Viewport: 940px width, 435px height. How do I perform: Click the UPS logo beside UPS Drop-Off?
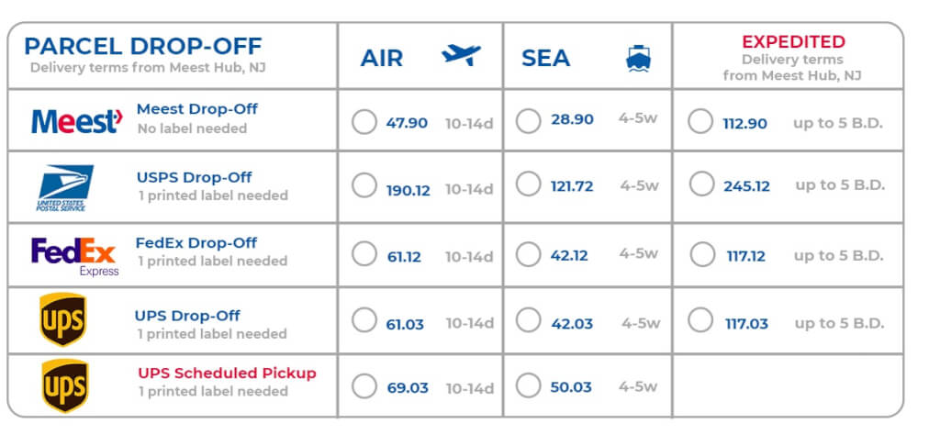(62, 322)
